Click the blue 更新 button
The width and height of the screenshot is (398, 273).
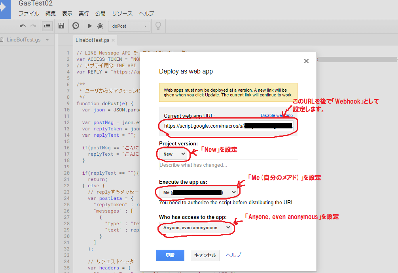(170, 255)
